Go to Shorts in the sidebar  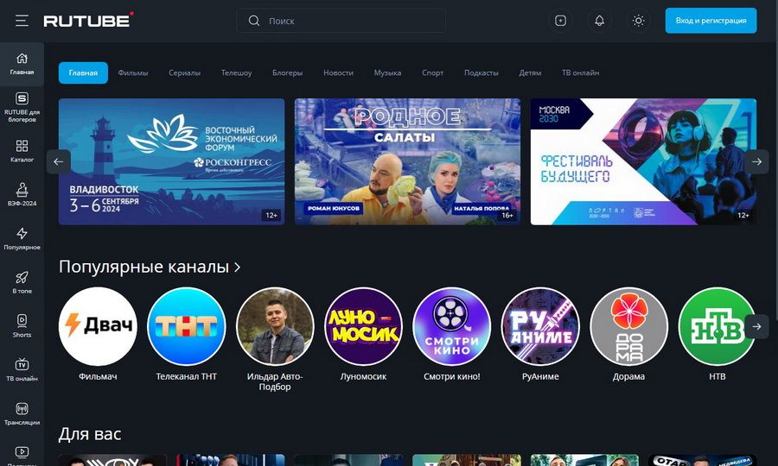22,325
